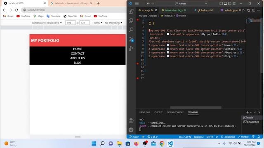Viewport: 264px width, 148px height.
Task: Click slate color swatch on line 11
Action: 168,56
